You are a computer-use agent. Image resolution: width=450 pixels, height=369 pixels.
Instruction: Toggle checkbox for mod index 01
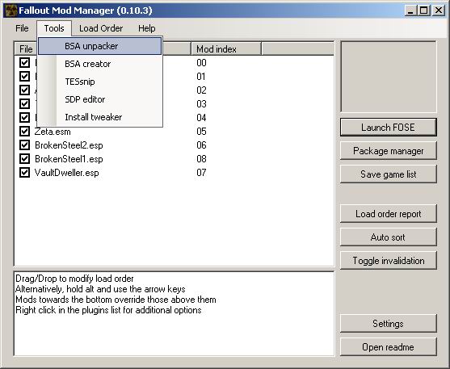click(x=25, y=77)
